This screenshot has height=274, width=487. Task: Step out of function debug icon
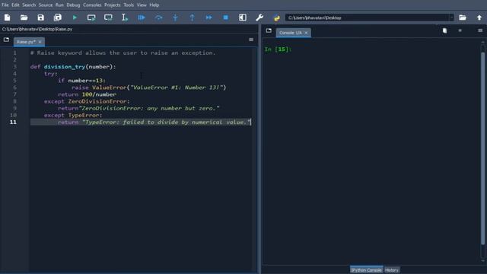coord(193,18)
